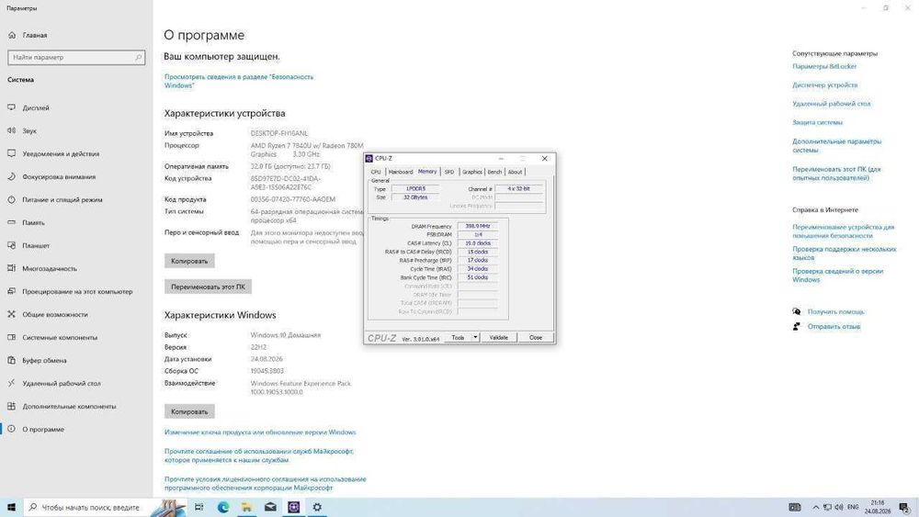The height and width of the screenshot is (517, 919).
Task: Open Изменение ключа продукта link
Action: (x=260, y=433)
